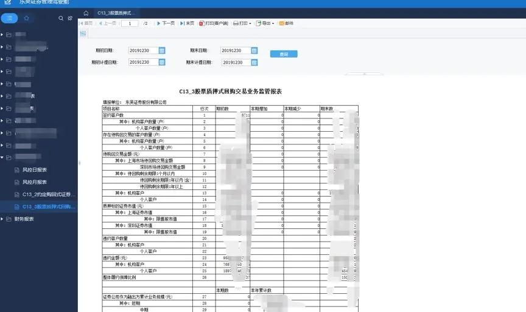Open calendar picker for 期初计提日期
The width and height of the screenshot is (526, 312).
[162, 62]
